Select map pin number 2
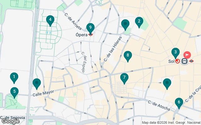The width and height of the screenshot is (201, 125). click(139, 22)
